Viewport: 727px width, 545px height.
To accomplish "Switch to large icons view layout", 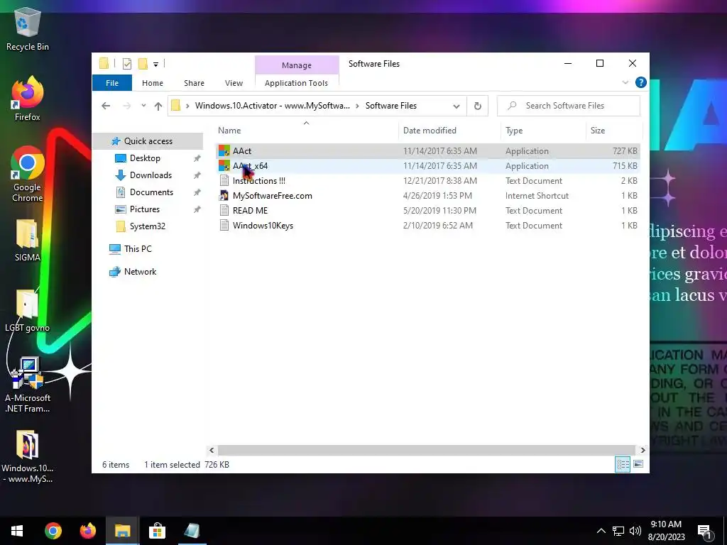I will pos(638,464).
